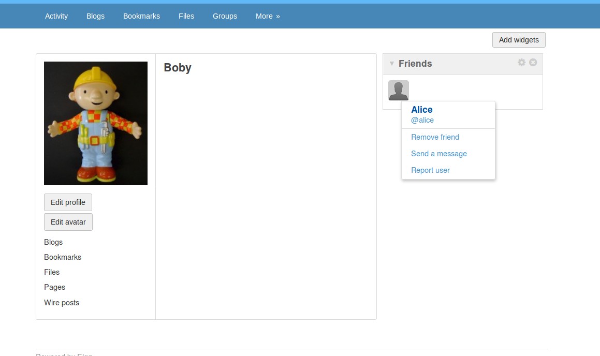The image size is (600, 356).
Task: Click the Add widgets button
Action: tap(519, 40)
